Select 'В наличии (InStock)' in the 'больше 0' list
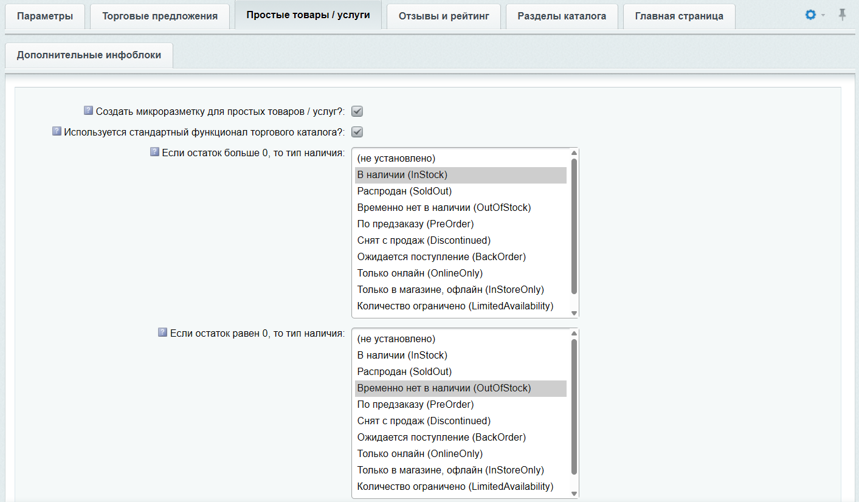This screenshot has width=859, height=502. click(461, 175)
